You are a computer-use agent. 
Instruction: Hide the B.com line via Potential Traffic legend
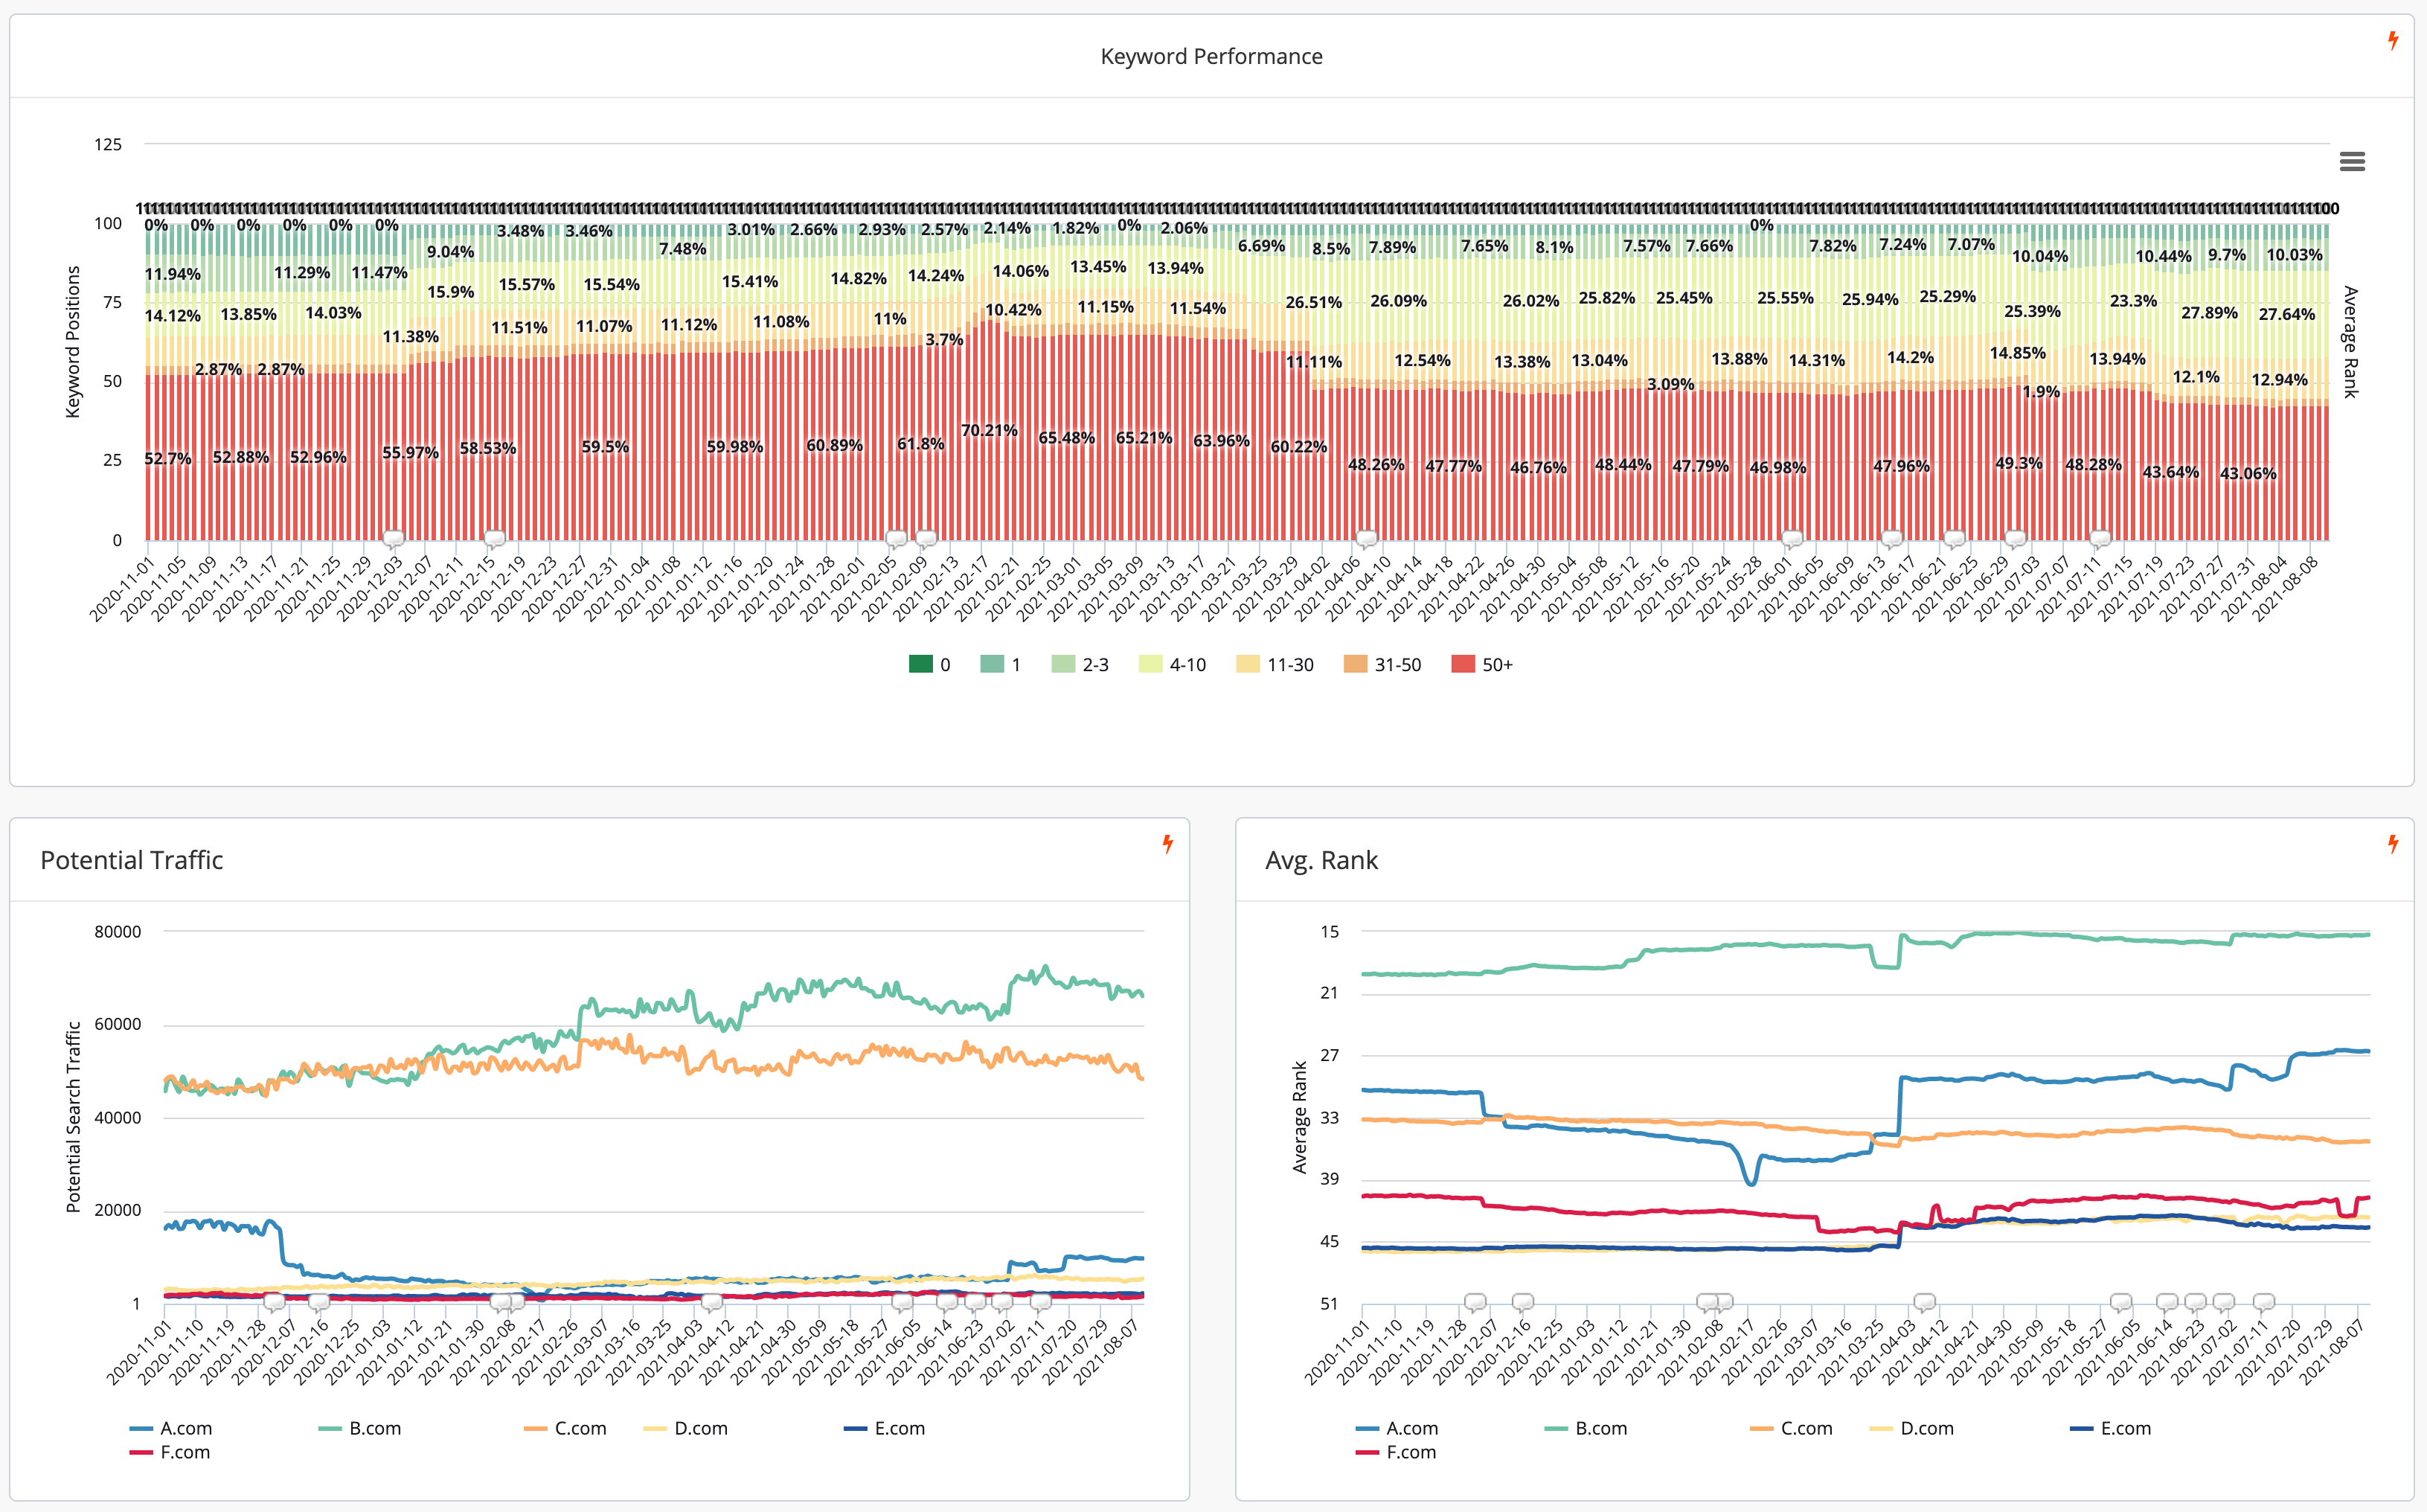pyautogui.click(x=373, y=1428)
